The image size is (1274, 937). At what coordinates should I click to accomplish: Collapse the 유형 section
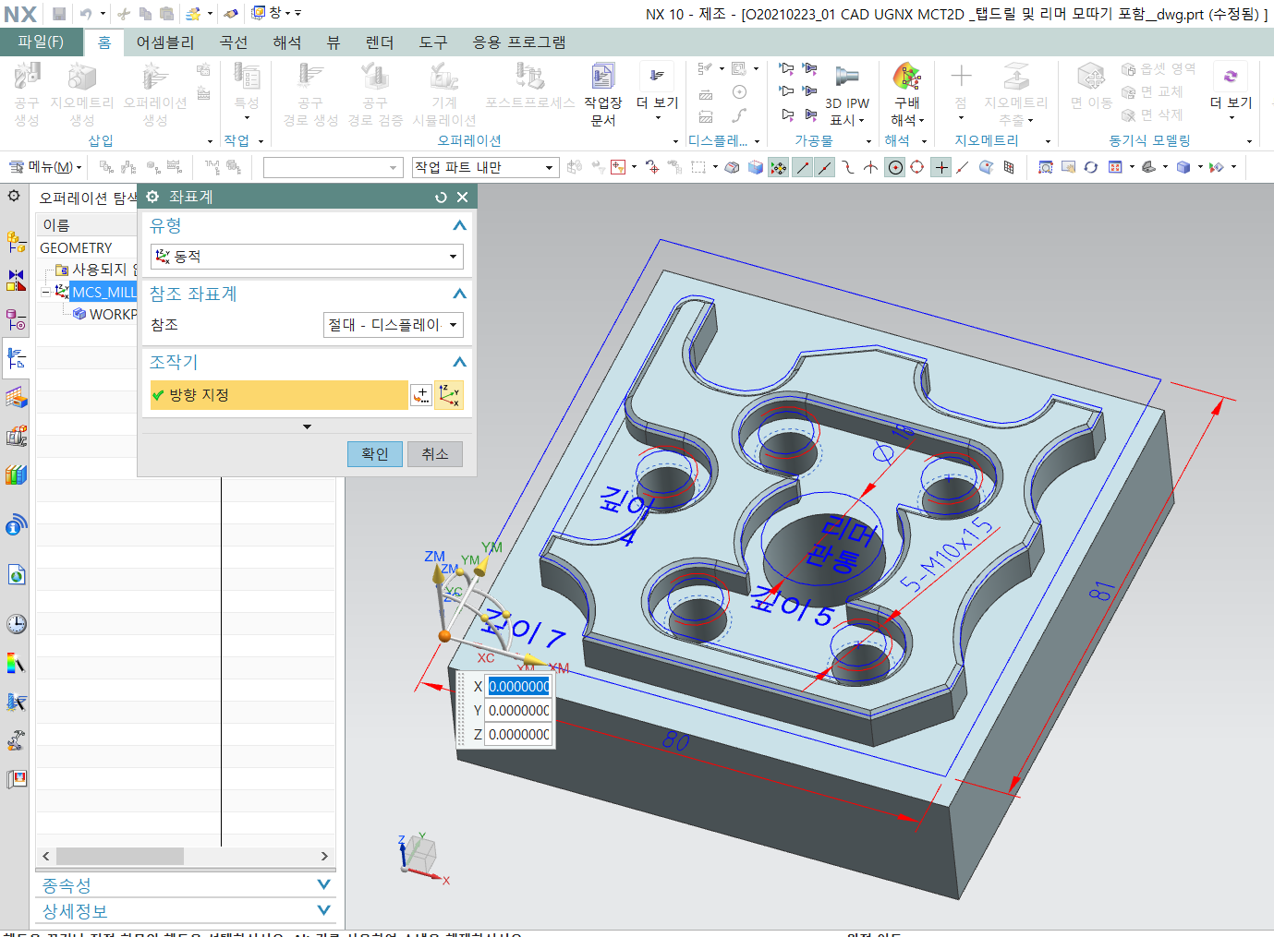pyautogui.click(x=459, y=226)
